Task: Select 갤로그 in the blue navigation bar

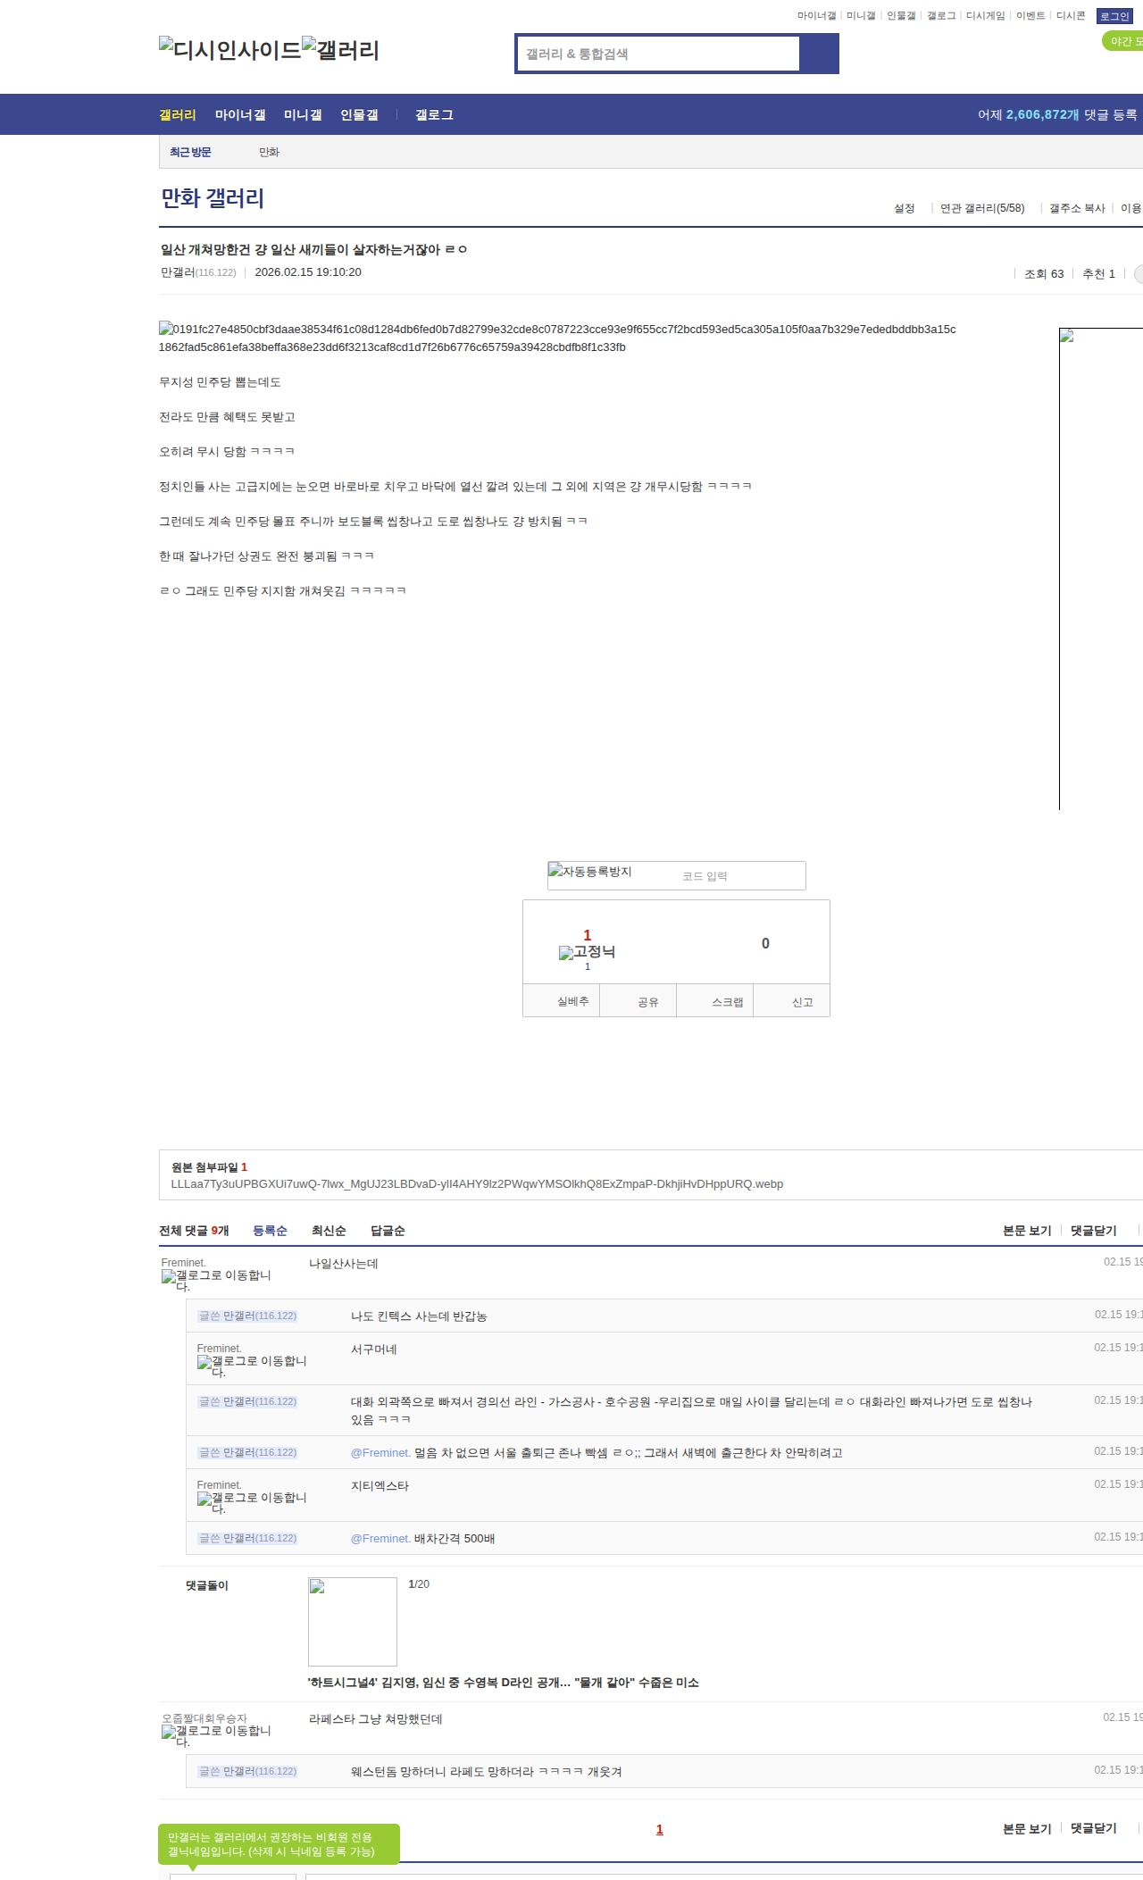Action: 434,114
